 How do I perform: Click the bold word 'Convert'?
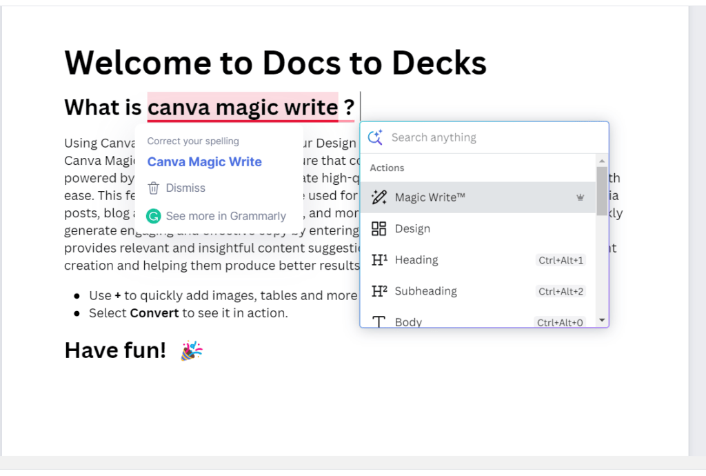point(154,313)
